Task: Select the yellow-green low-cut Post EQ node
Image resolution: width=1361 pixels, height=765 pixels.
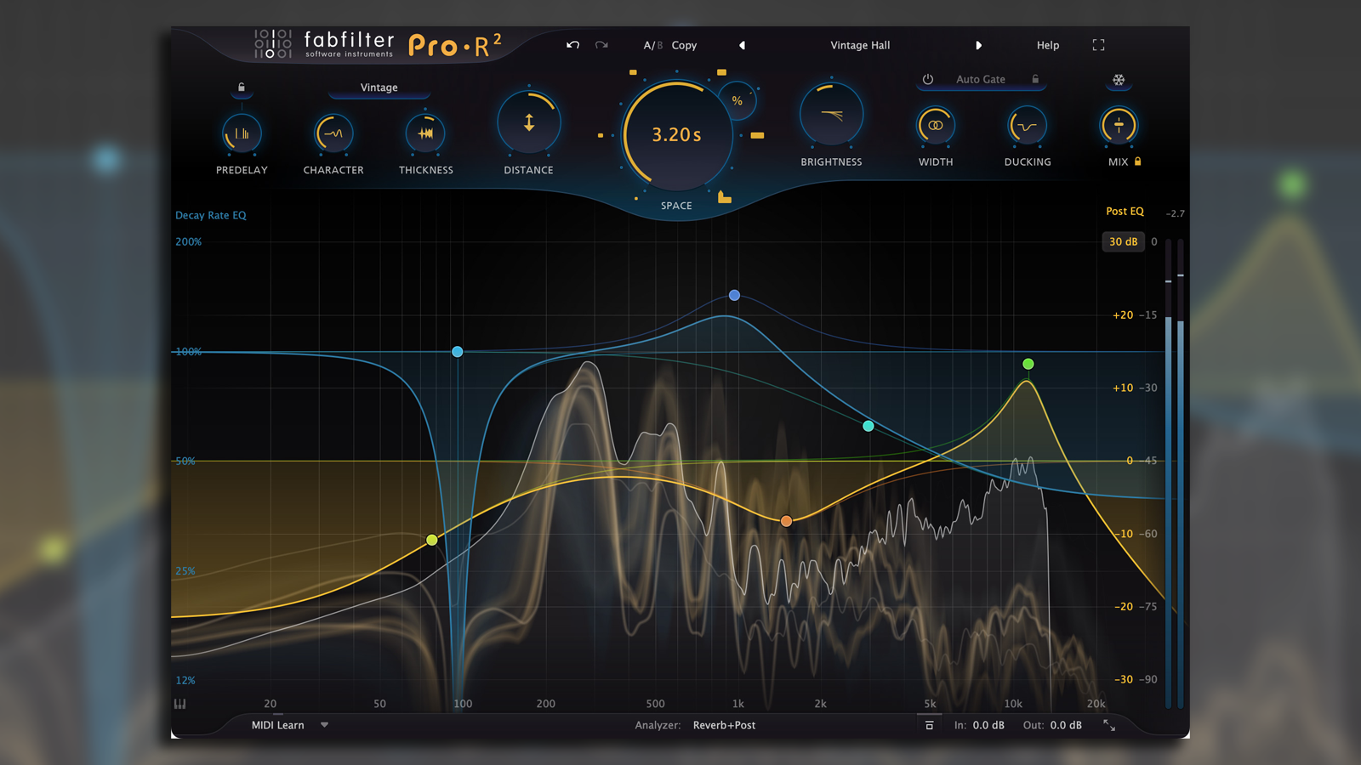Action: tap(432, 540)
